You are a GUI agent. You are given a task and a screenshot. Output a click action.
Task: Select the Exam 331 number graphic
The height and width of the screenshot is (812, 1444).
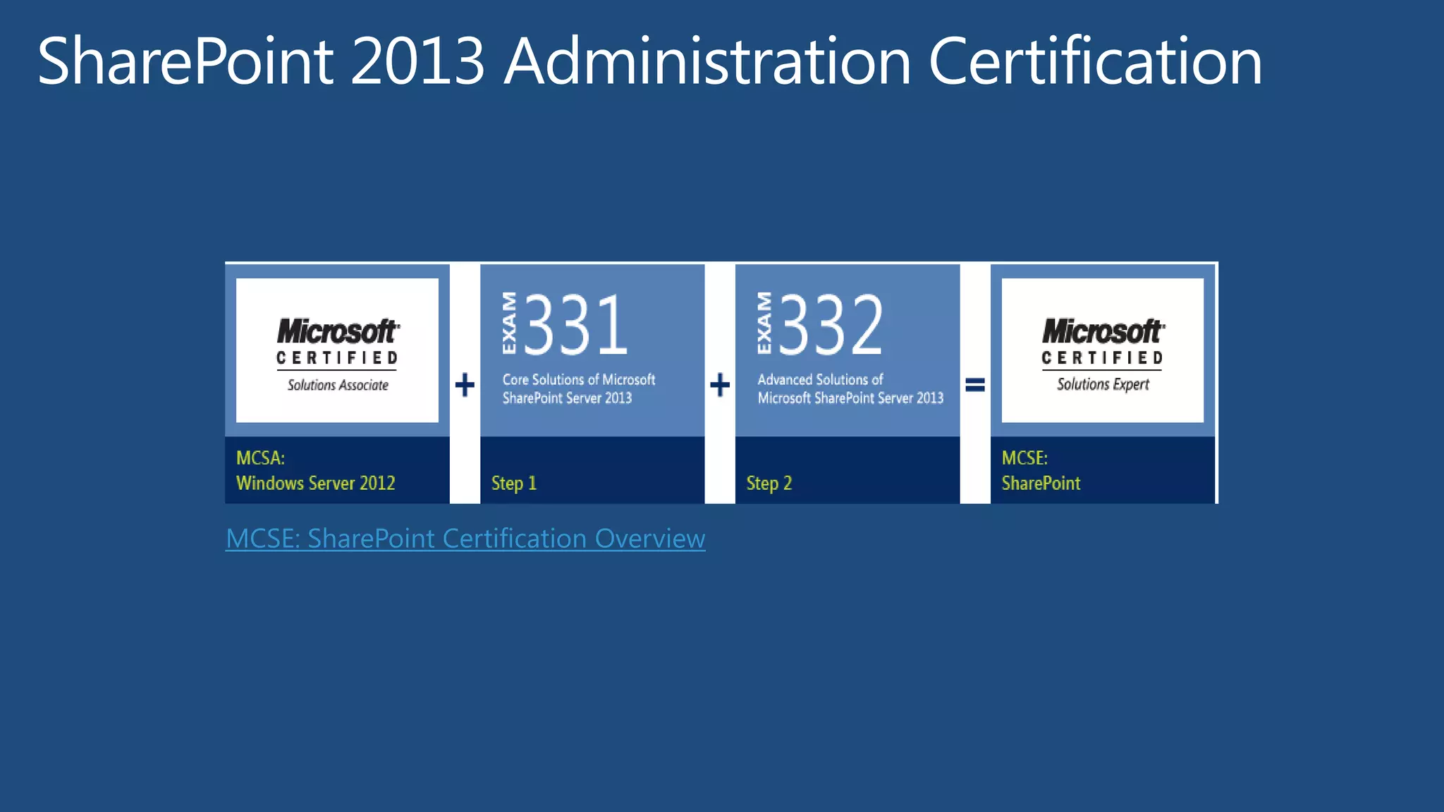pos(565,324)
